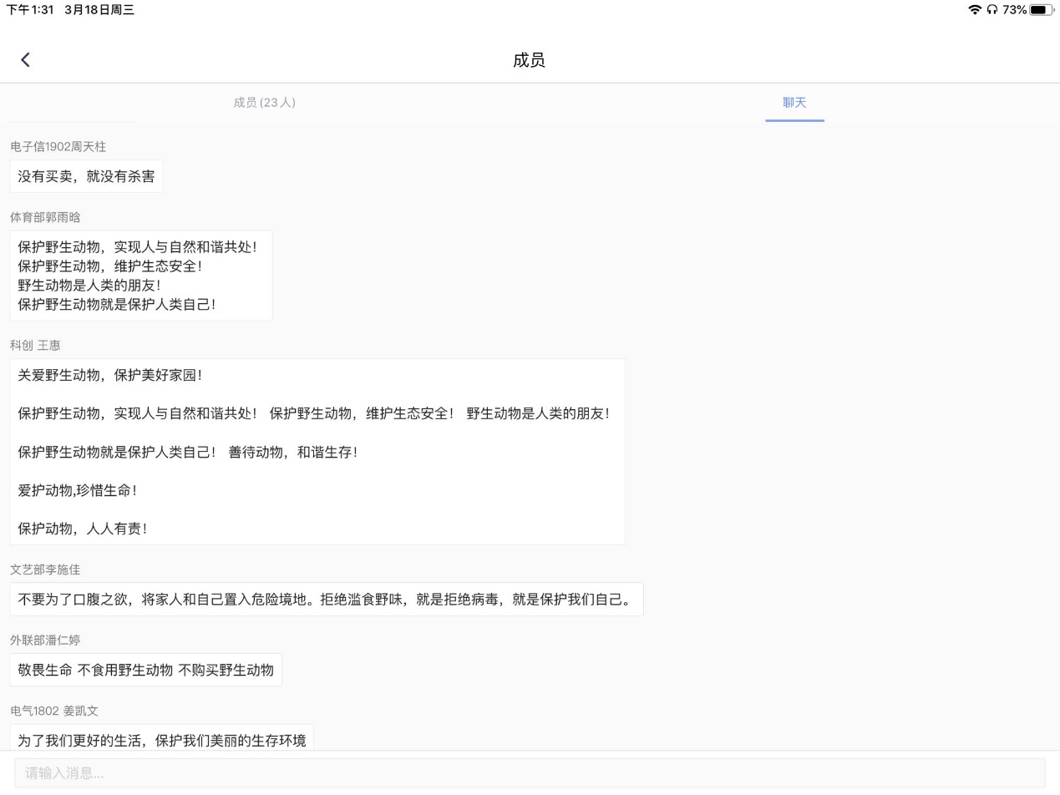Tap the headphones status icon

(x=991, y=9)
